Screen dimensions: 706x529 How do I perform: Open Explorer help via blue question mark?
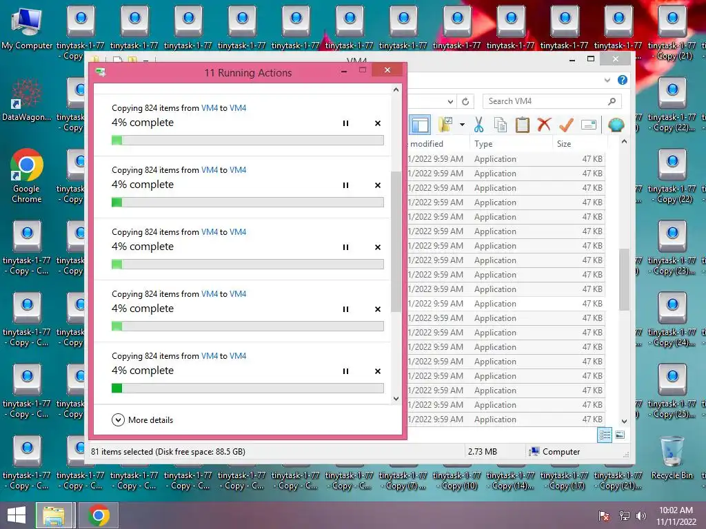pyautogui.click(x=623, y=80)
